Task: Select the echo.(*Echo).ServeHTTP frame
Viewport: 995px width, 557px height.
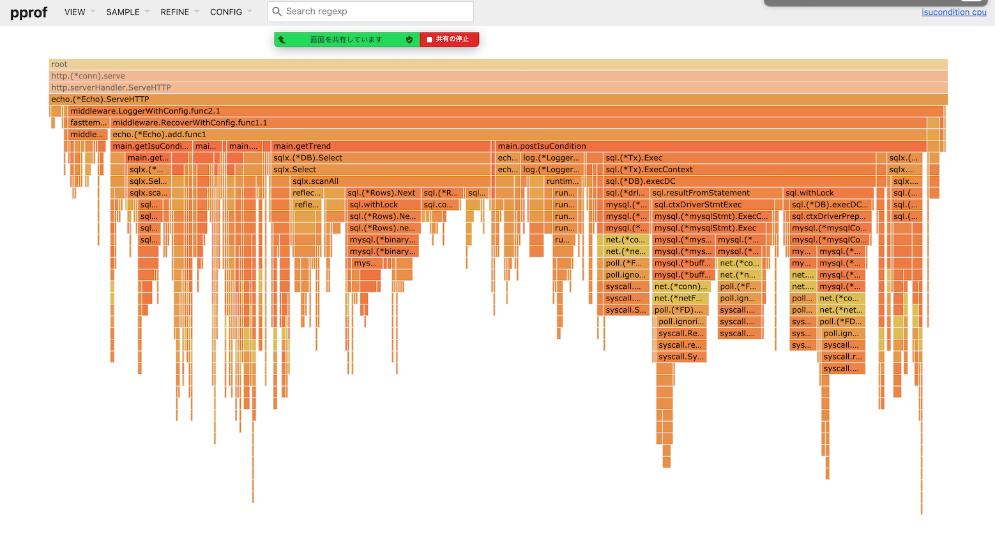Action: (x=498, y=100)
